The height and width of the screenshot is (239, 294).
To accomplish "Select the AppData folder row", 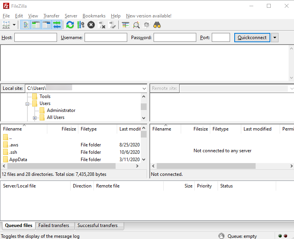I will [71, 159].
